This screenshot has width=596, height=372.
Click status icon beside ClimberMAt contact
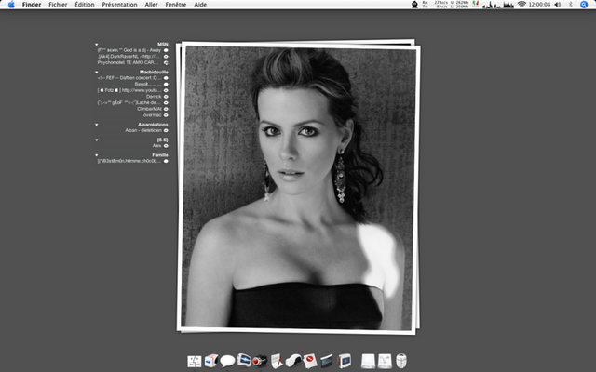point(166,109)
